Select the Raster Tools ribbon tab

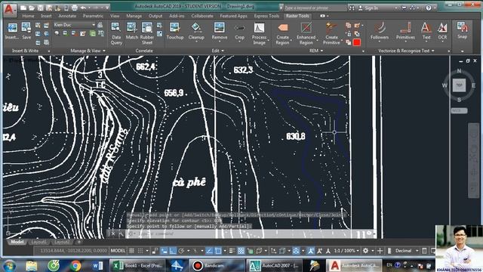297,16
